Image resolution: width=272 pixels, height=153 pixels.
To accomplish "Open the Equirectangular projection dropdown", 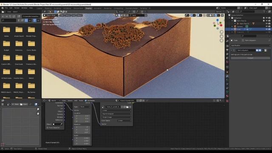I will click(x=116, y=114).
